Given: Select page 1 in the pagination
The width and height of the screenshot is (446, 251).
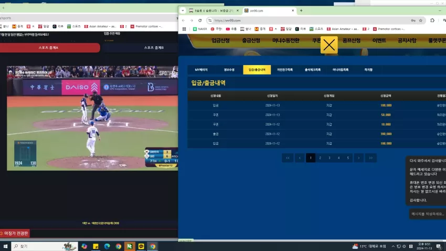Looking at the screenshot, I should coord(311,158).
